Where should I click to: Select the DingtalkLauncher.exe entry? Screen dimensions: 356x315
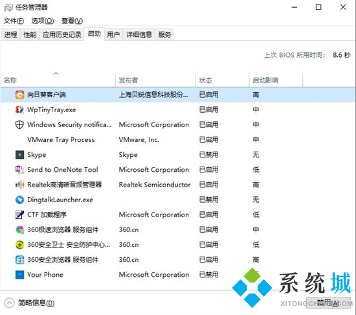click(x=60, y=200)
